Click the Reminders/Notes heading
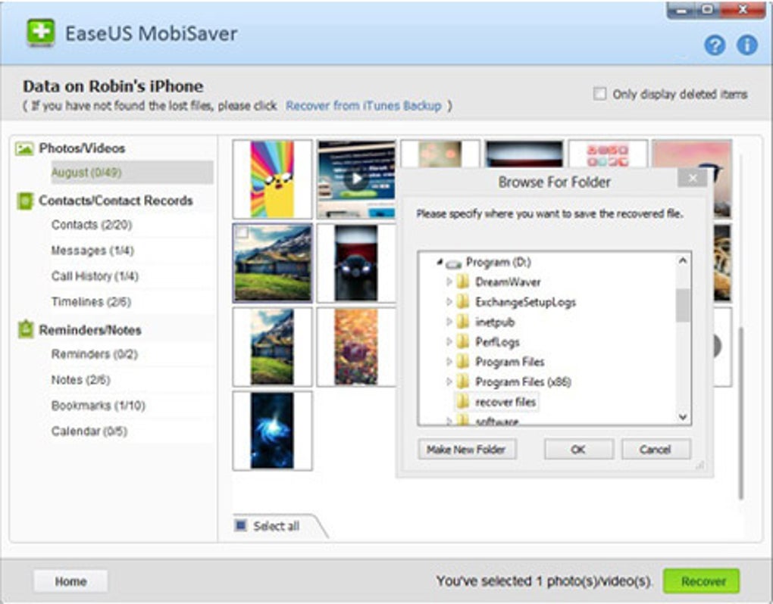The height and width of the screenshot is (604, 773). point(90,330)
